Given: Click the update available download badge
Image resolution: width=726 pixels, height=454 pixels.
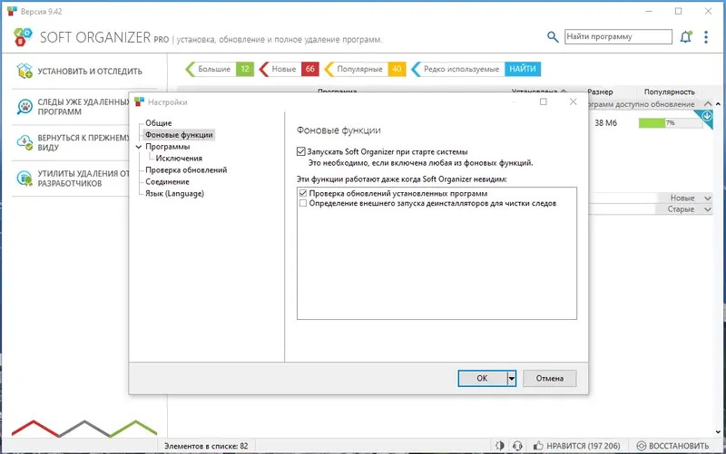Looking at the screenshot, I should click(x=707, y=116).
